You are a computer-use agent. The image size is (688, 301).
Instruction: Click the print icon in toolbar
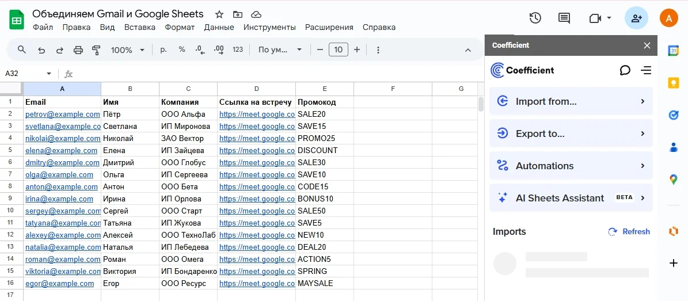[78, 50]
